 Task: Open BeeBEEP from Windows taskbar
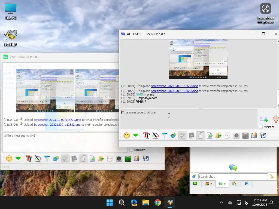coord(170,202)
